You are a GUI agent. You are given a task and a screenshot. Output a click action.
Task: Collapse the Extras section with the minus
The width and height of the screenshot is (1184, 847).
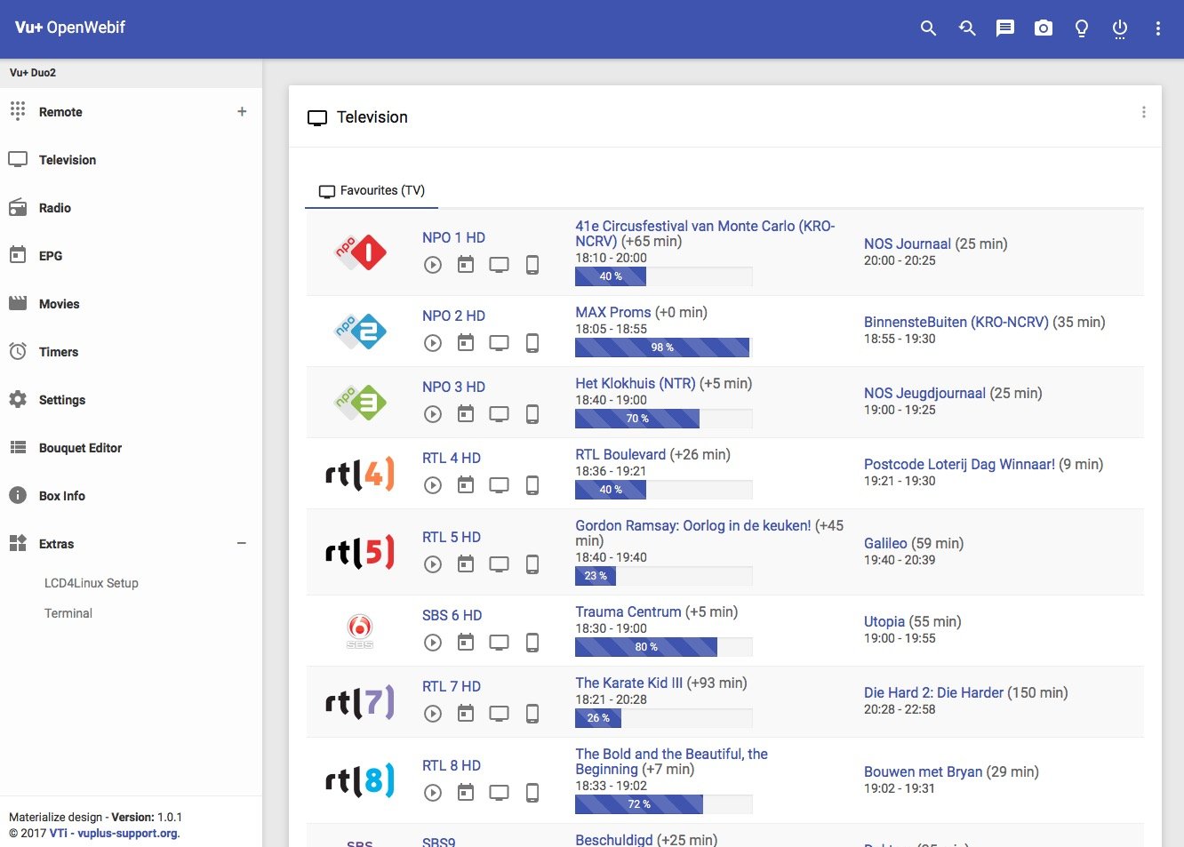242,543
